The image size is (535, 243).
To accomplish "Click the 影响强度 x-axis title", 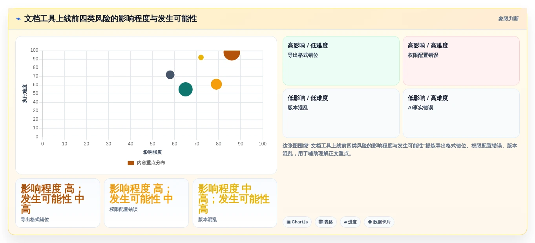I will (153, 152).
